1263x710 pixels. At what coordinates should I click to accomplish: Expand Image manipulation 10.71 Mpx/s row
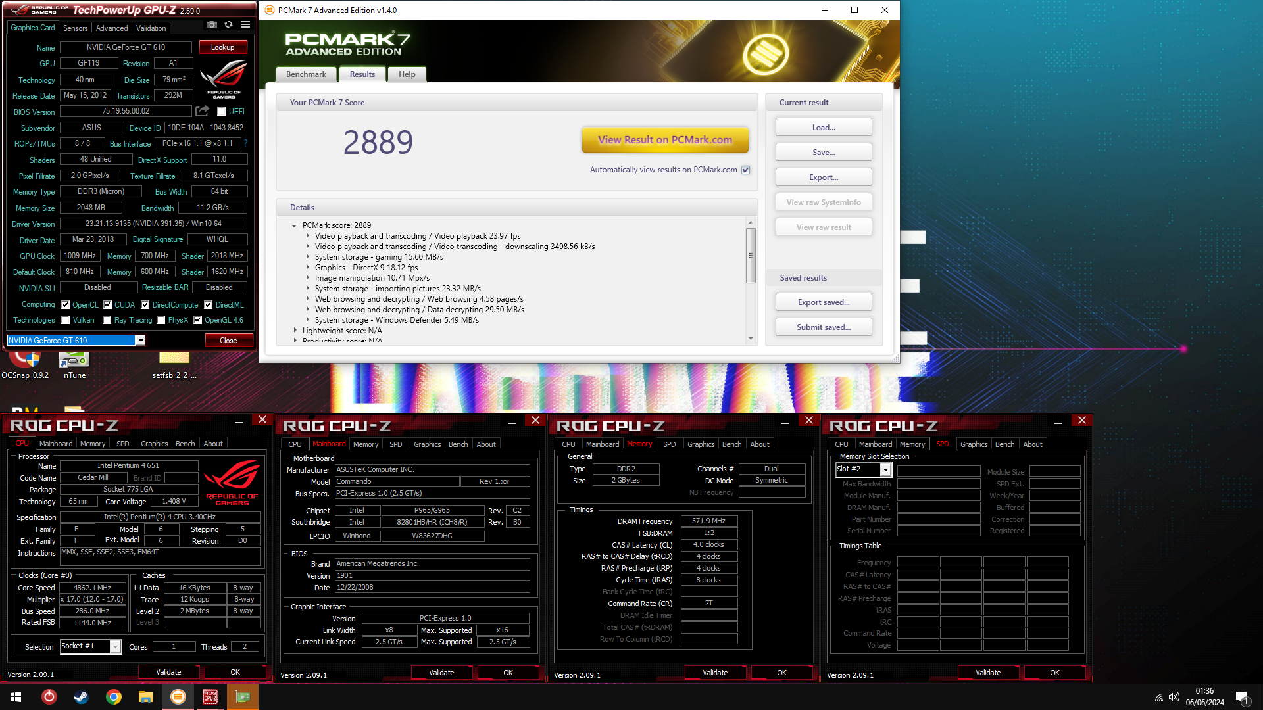pos(307,278)
